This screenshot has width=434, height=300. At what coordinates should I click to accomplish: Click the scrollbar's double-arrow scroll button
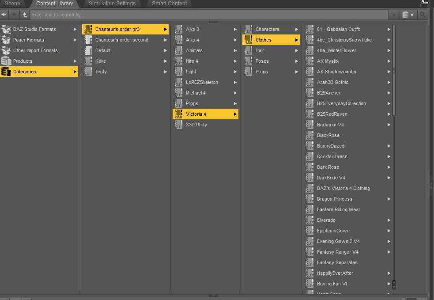click(x=394, y=284)
